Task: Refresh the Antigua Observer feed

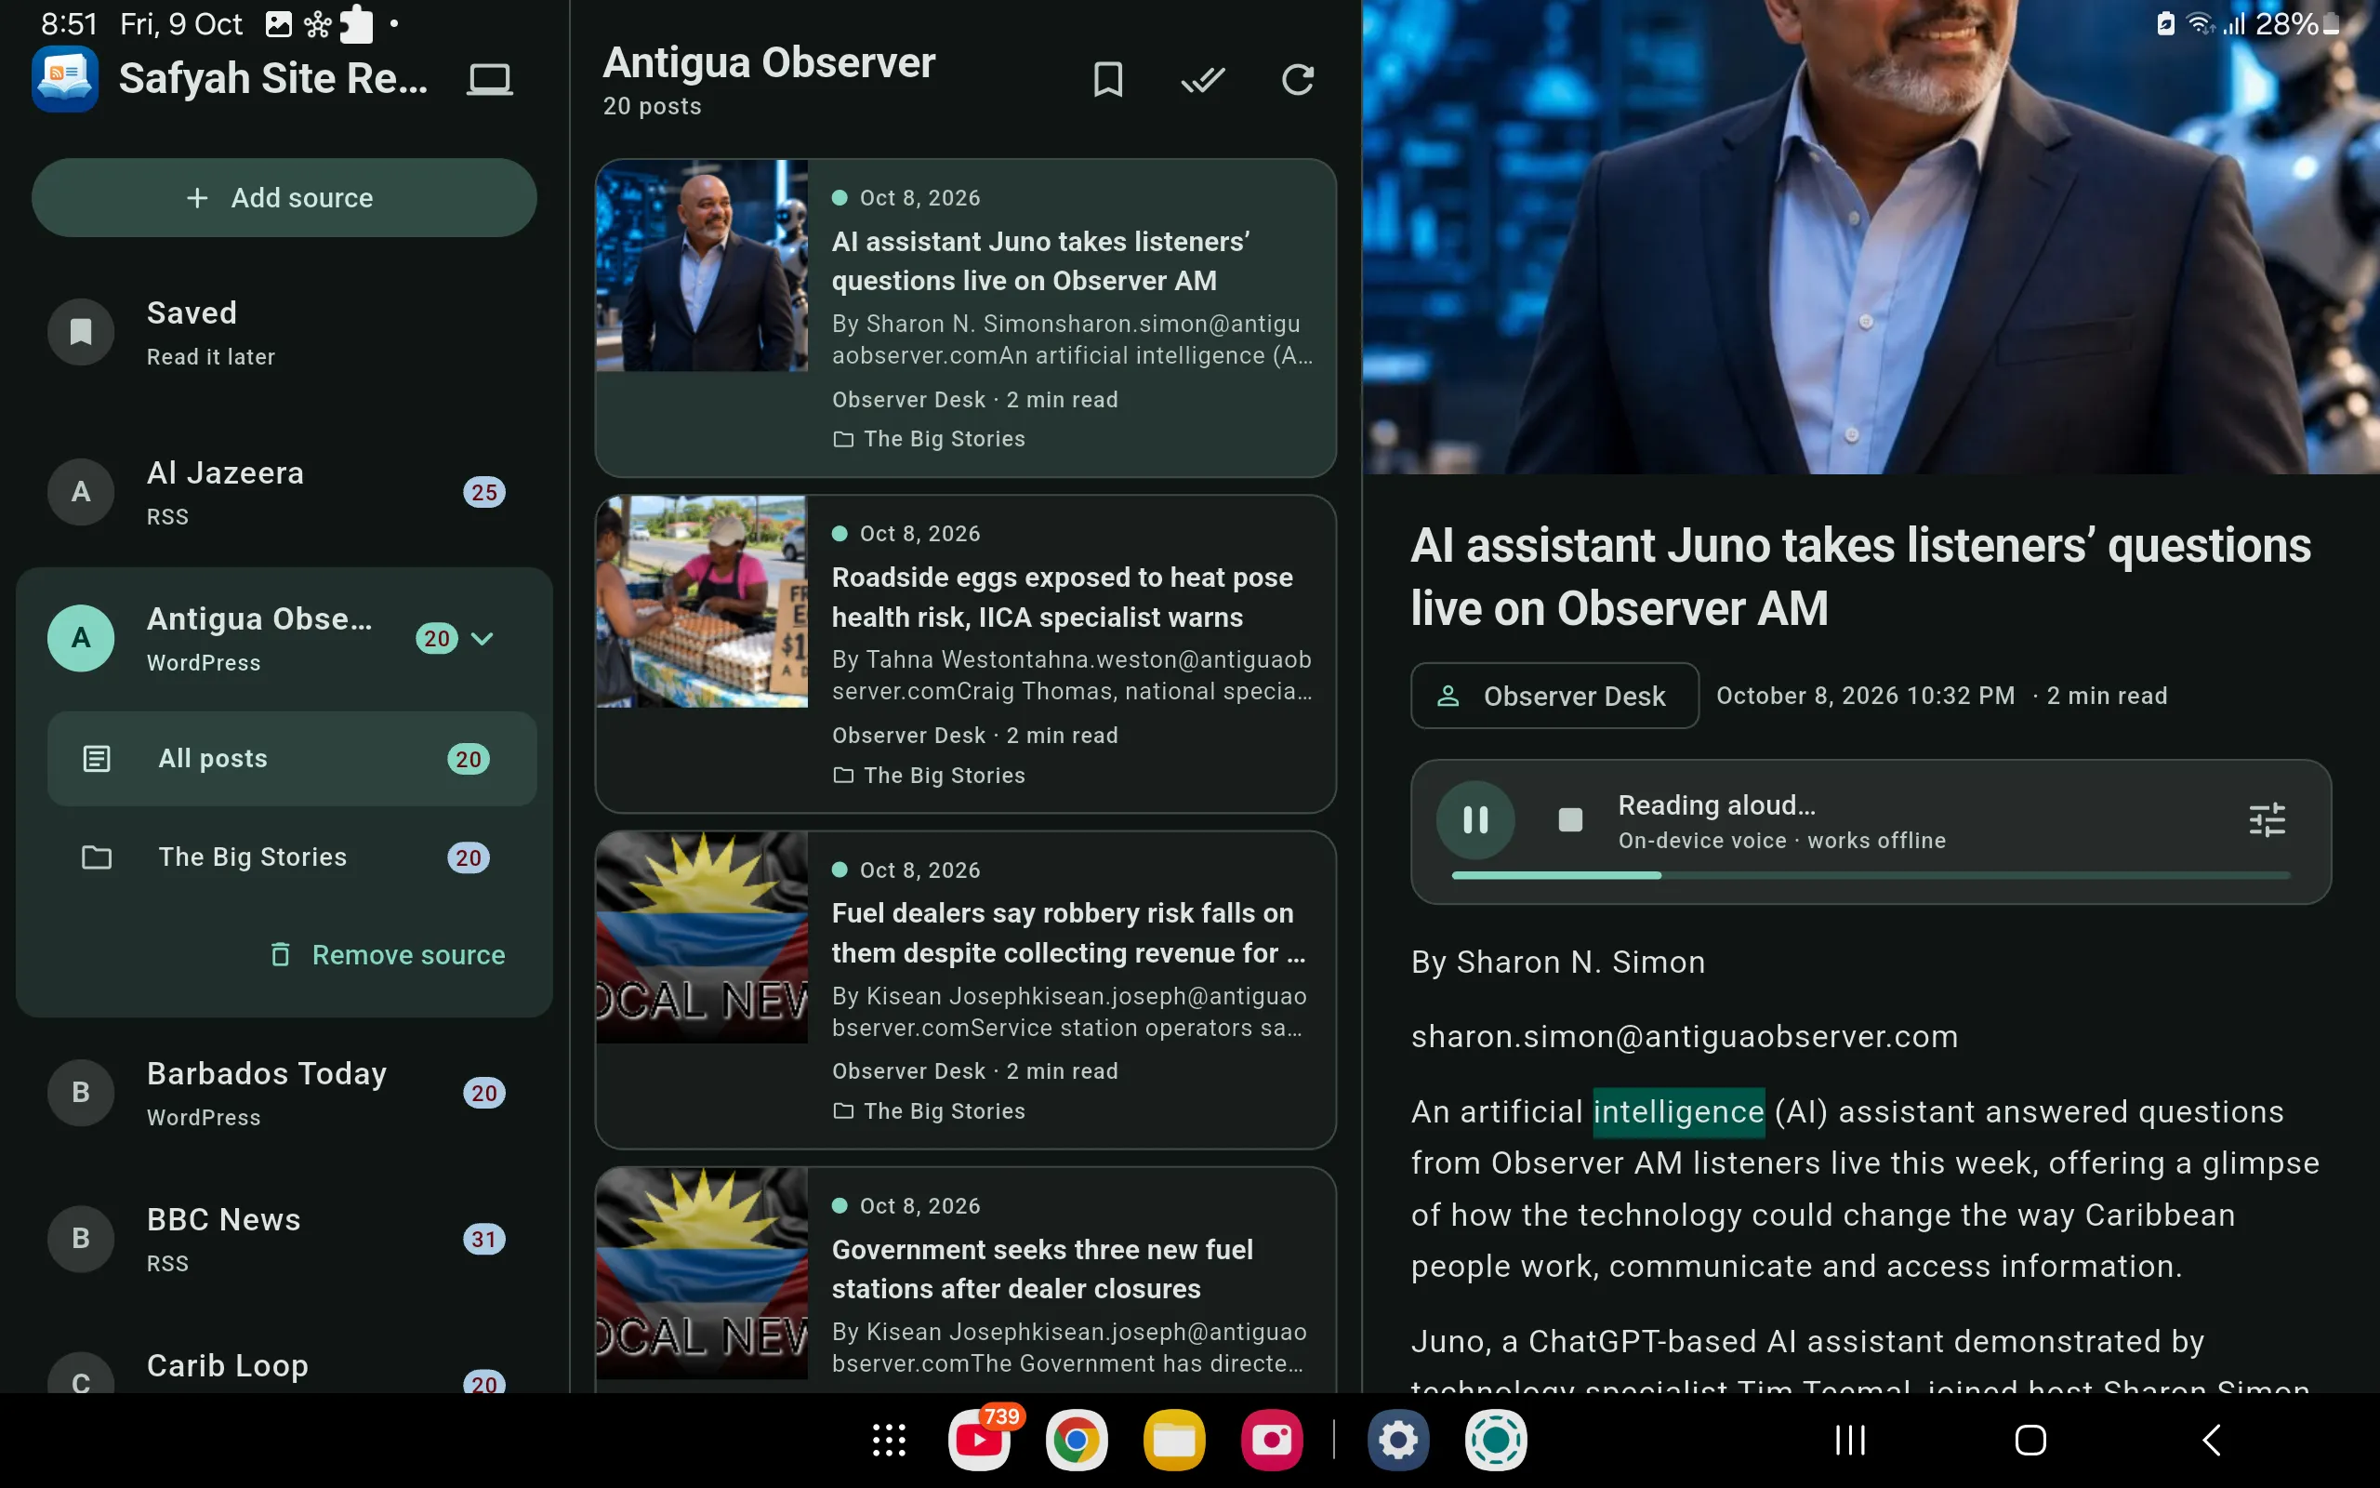Action: pyautogui.click(x=1297, y=80)
